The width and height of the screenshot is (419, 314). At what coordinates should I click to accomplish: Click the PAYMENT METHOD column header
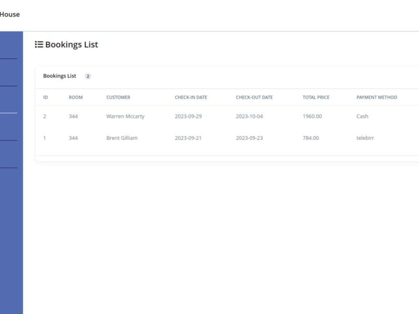[377, 97]
